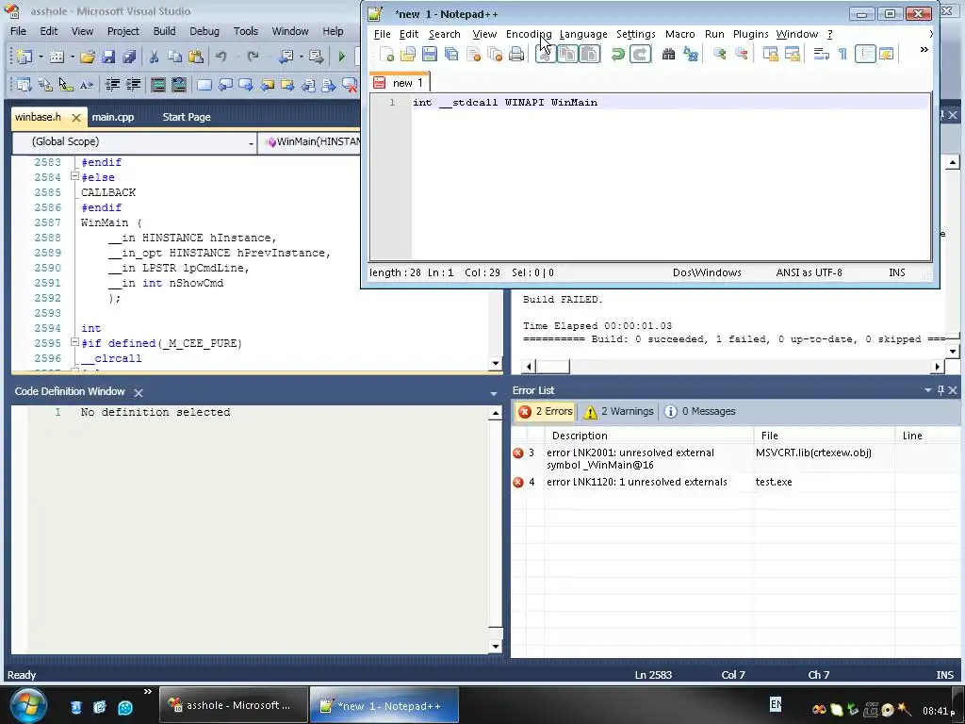The height and width of the screenshot is (724, 965).
Task: Open Code Definition Window options dropdown
Action: (x=493, y=393)
